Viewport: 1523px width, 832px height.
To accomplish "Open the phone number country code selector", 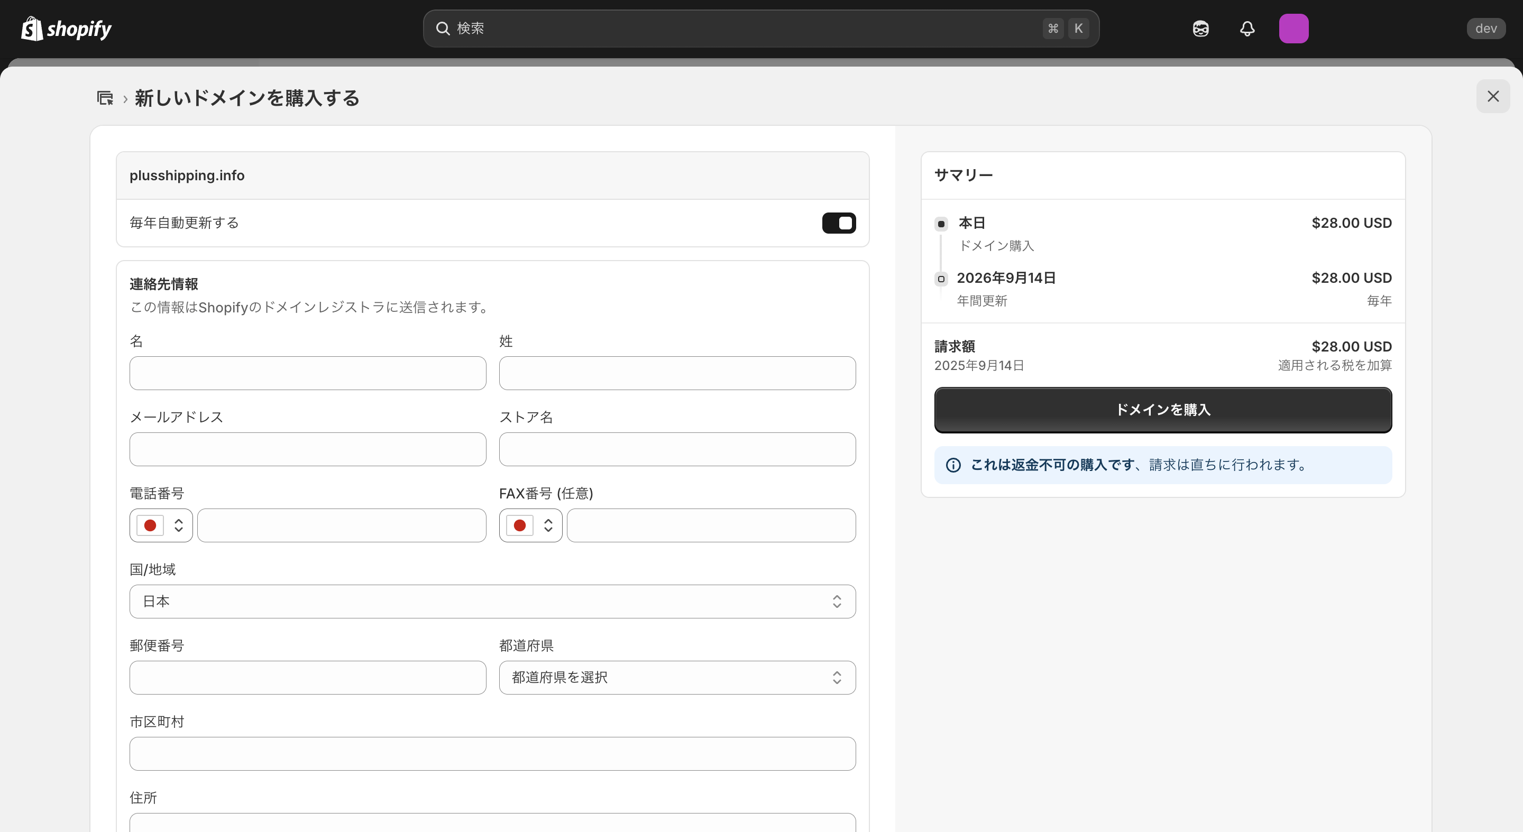I will tap(161, 525).
